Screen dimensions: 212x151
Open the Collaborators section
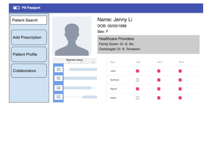(x=29, y=71)
